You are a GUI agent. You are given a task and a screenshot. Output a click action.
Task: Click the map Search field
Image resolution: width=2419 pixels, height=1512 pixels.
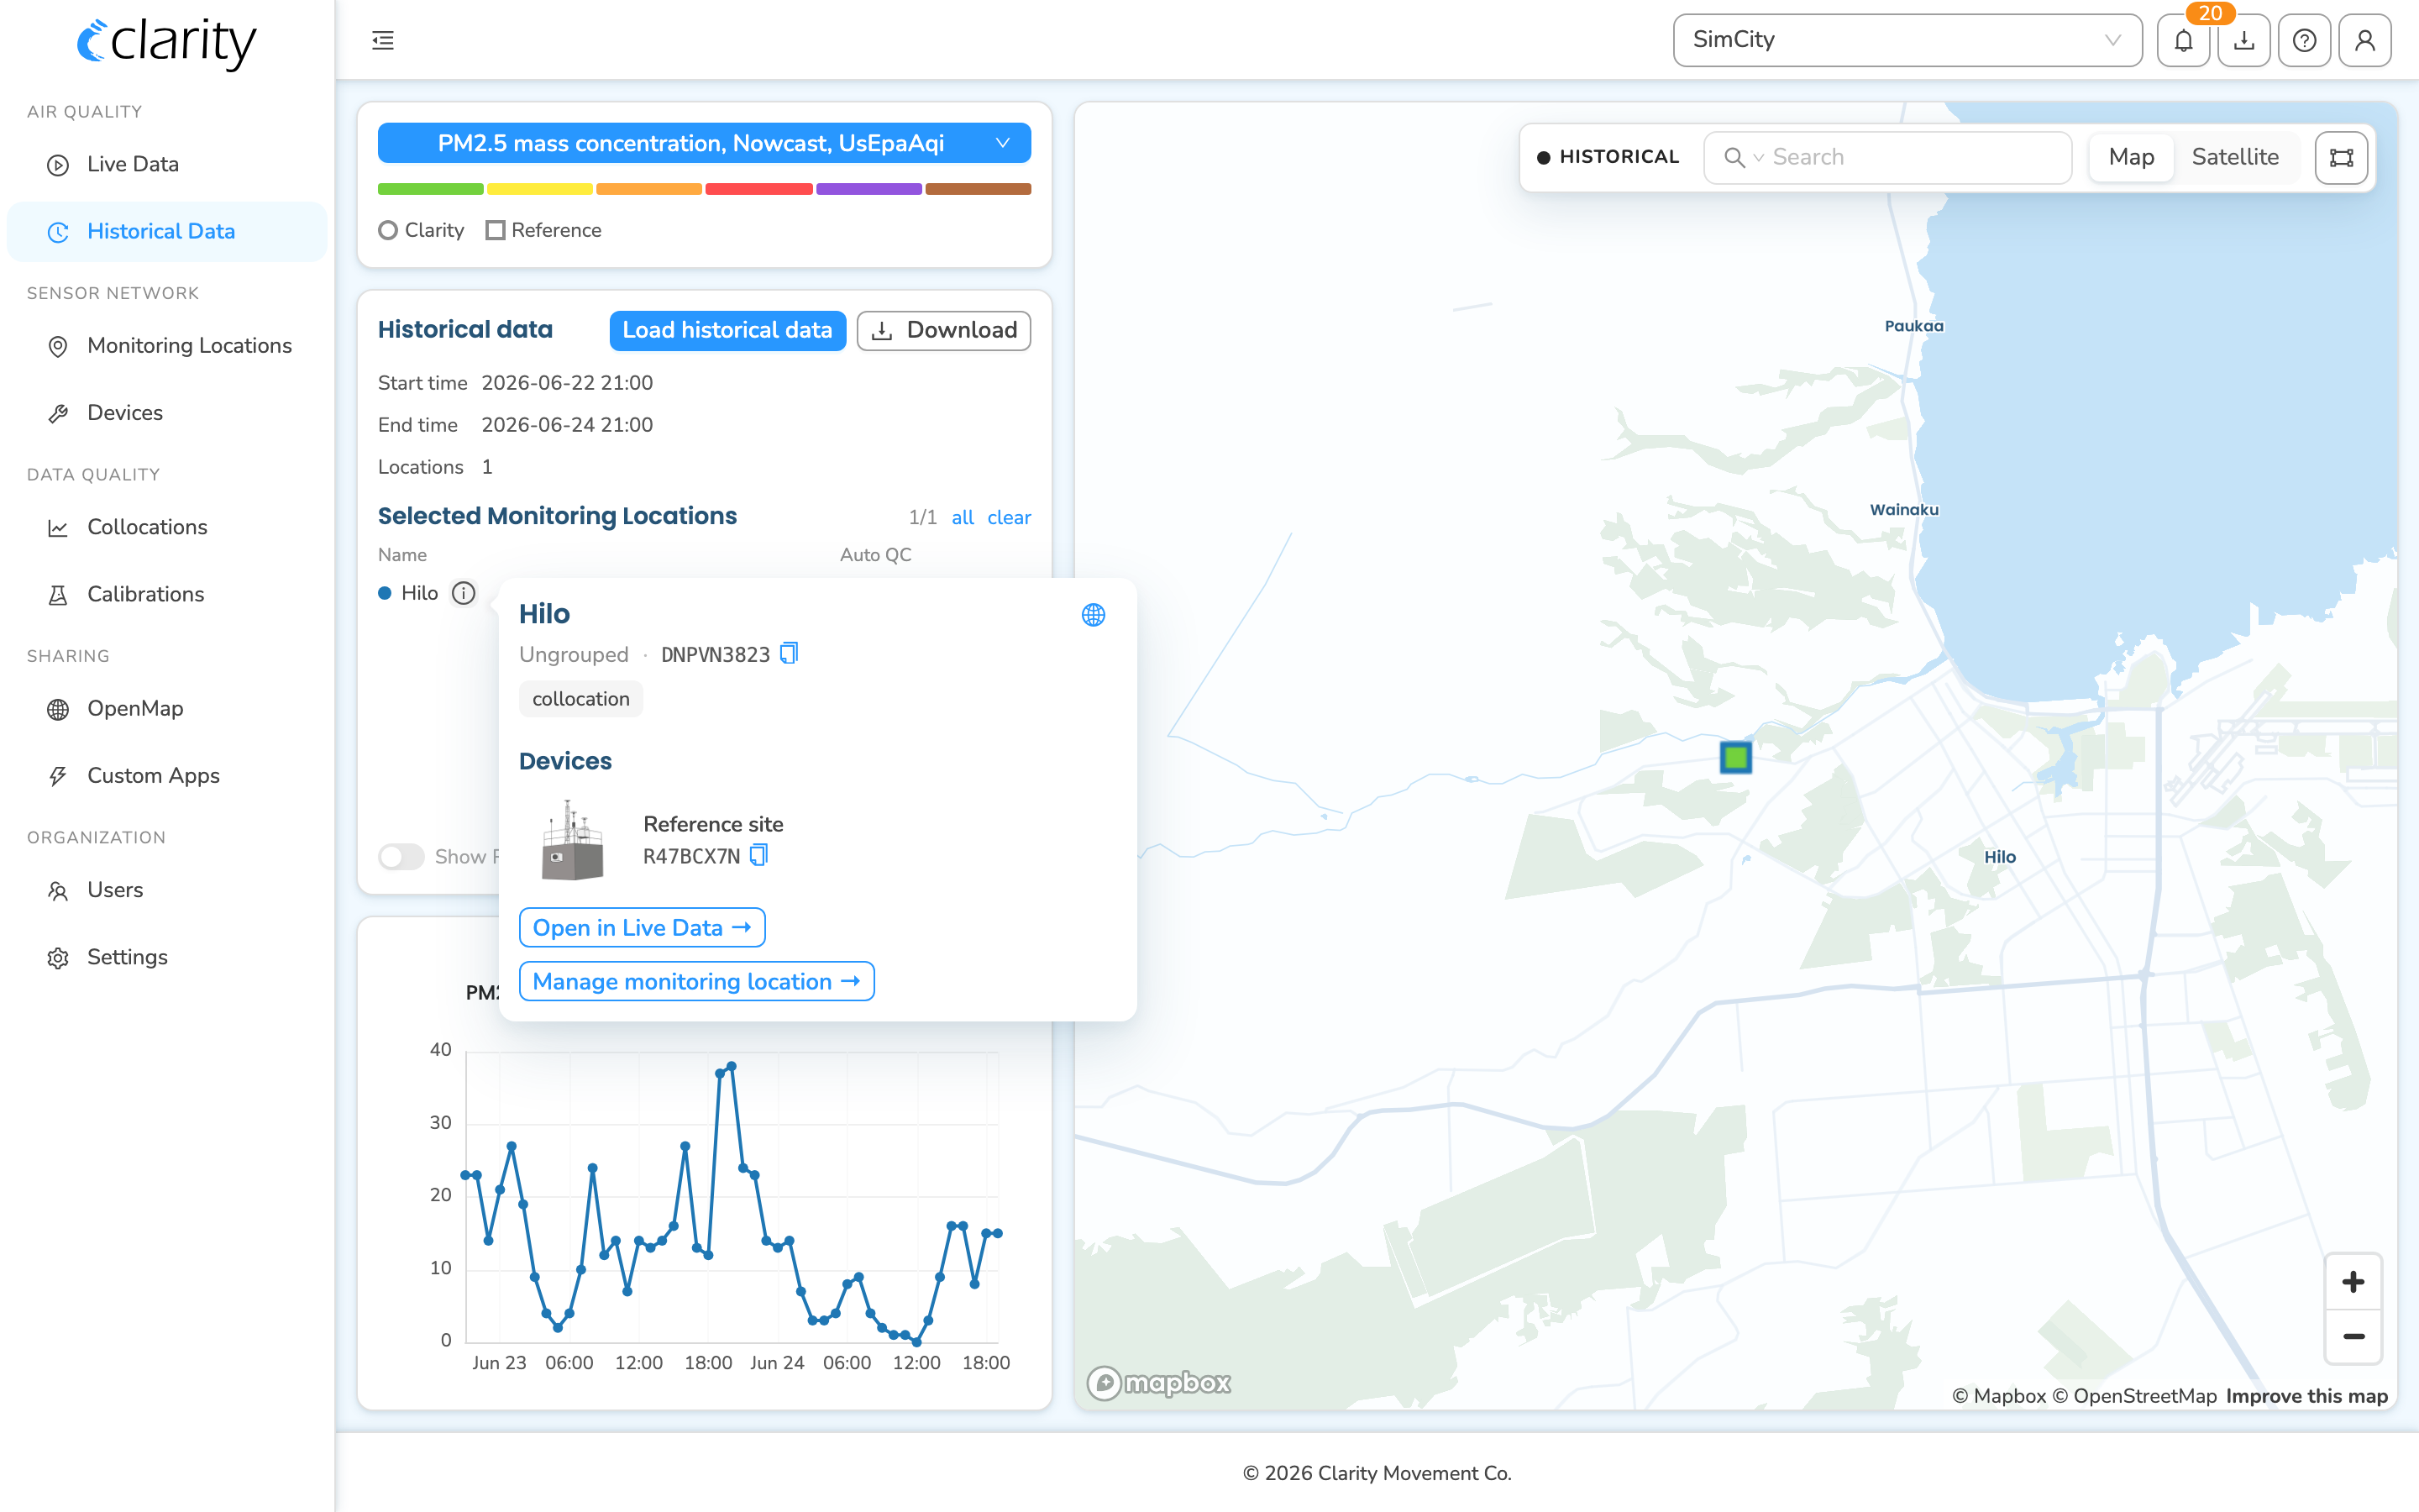pyautogui.click(x=1887, y=157)
